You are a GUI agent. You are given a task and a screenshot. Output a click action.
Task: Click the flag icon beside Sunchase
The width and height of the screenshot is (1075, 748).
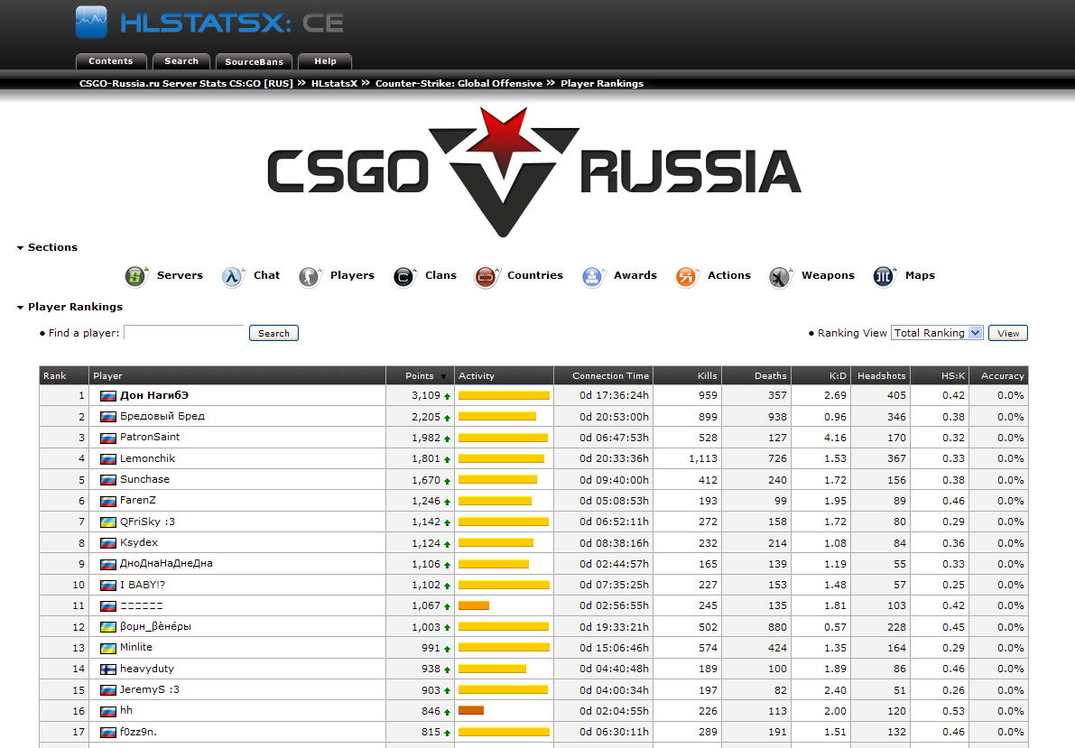(107, 480)
